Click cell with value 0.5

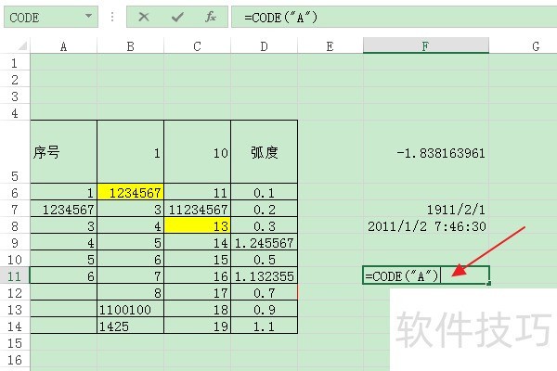click(x=264, y=259)
